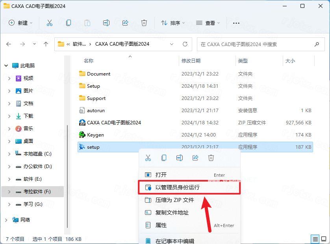Refresh the current folder view
Image resolution: width=330 pixels, height=244 pixels.
(185, 44)
